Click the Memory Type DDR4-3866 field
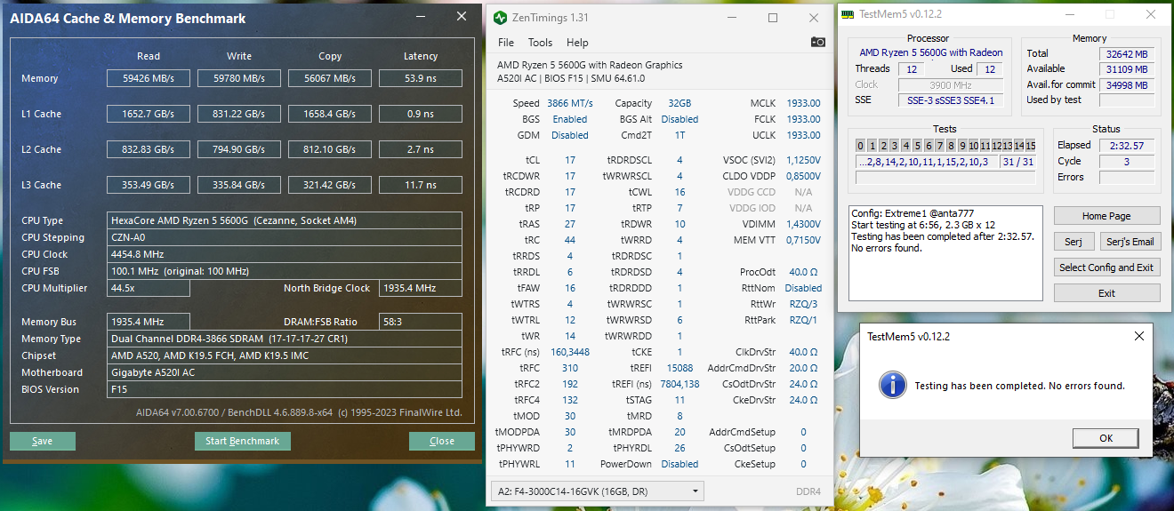Viewport: 1174px width, 511px height. [285, 339]
